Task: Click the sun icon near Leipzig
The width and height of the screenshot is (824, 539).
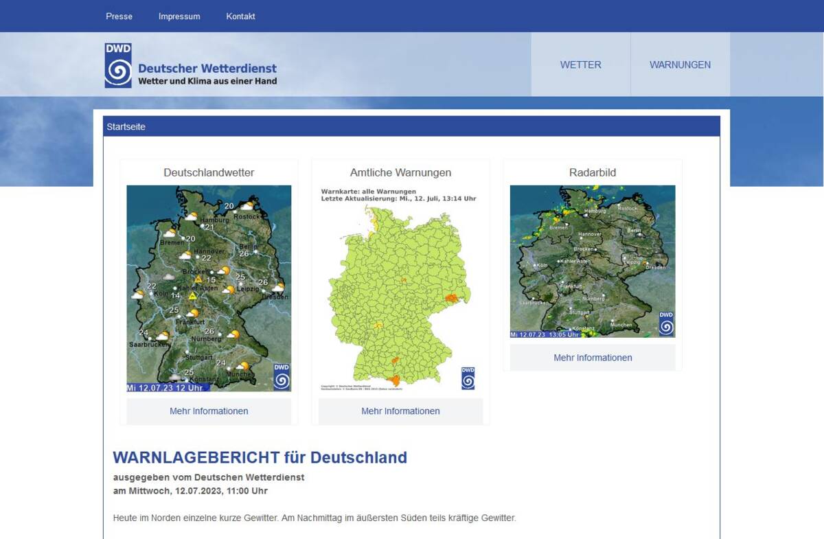Action: click(x=229, y=290)
